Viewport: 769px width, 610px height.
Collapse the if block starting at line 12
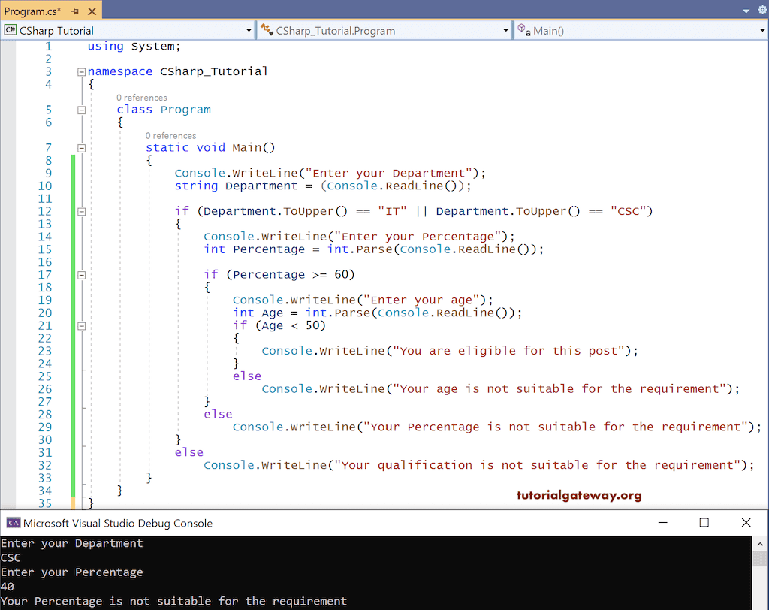coord(81,211)
